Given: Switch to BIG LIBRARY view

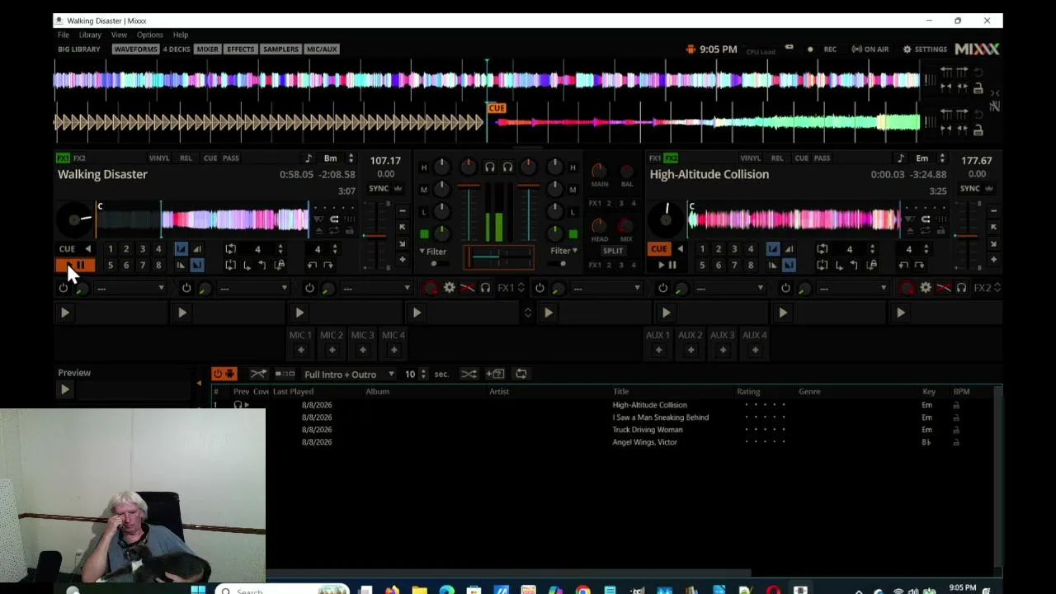Looking at the screenshot, I should pos(79,49).
